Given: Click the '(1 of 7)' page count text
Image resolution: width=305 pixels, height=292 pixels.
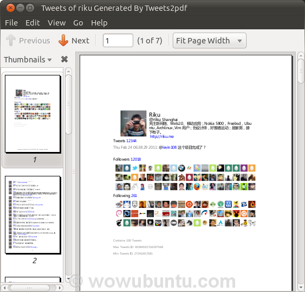Looking at the screenshot, I should pos(150,41).
